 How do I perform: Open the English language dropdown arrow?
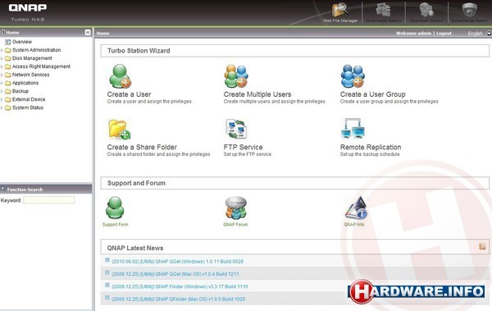tap(489, 34)
